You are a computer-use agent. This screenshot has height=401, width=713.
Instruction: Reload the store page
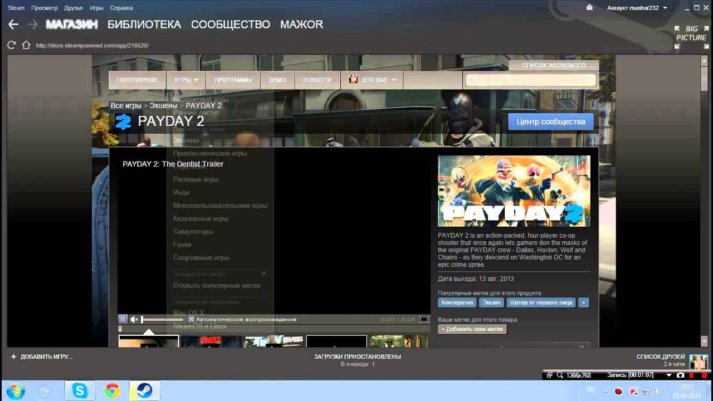click(x=11, y=45)
